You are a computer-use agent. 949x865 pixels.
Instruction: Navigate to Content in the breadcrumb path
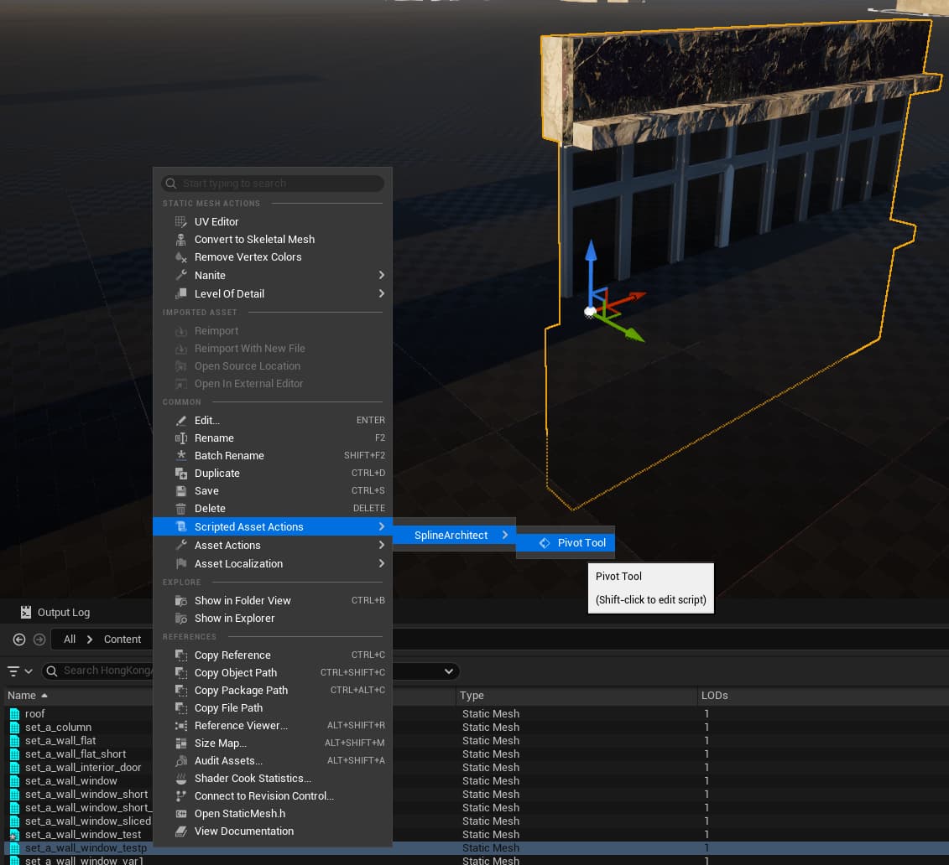coord(123,640)
